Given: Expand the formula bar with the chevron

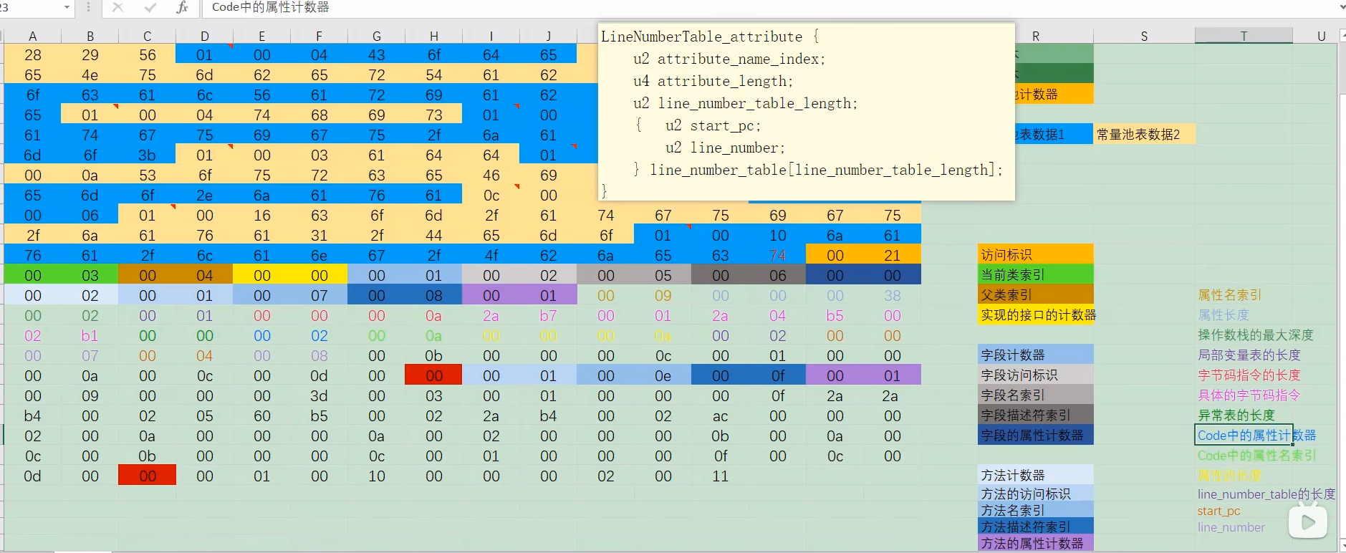Looking at the screenshot, I should click(x=1342, y=7).
